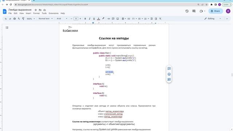Increase the indent
The image size is (233, 131).
click(156, 19)
